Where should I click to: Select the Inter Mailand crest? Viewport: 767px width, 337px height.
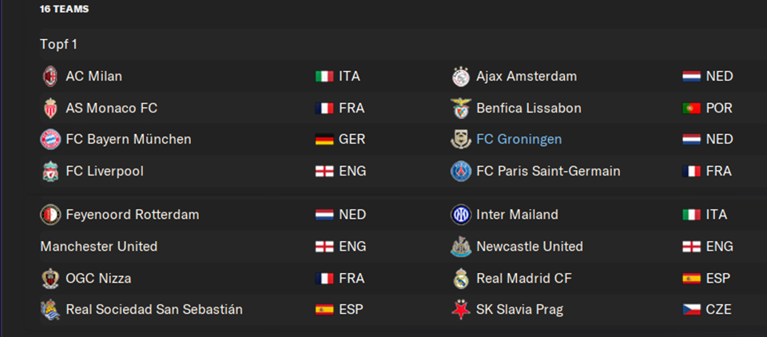click(461, 215)
